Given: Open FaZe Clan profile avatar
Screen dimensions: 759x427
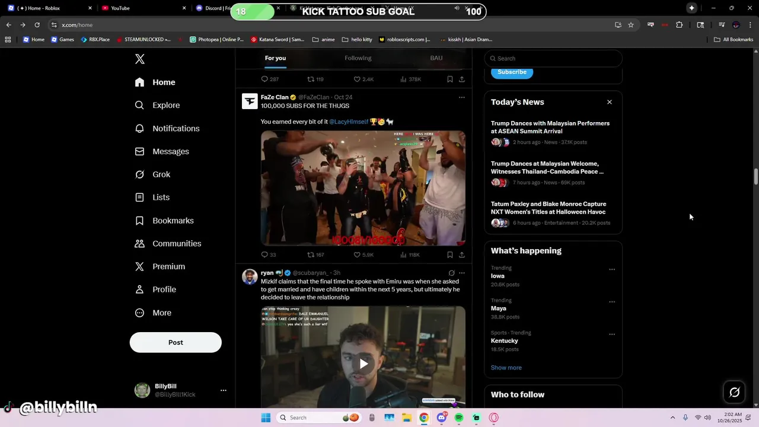Looking at the screenshot, I should click(x=250, y=101).
